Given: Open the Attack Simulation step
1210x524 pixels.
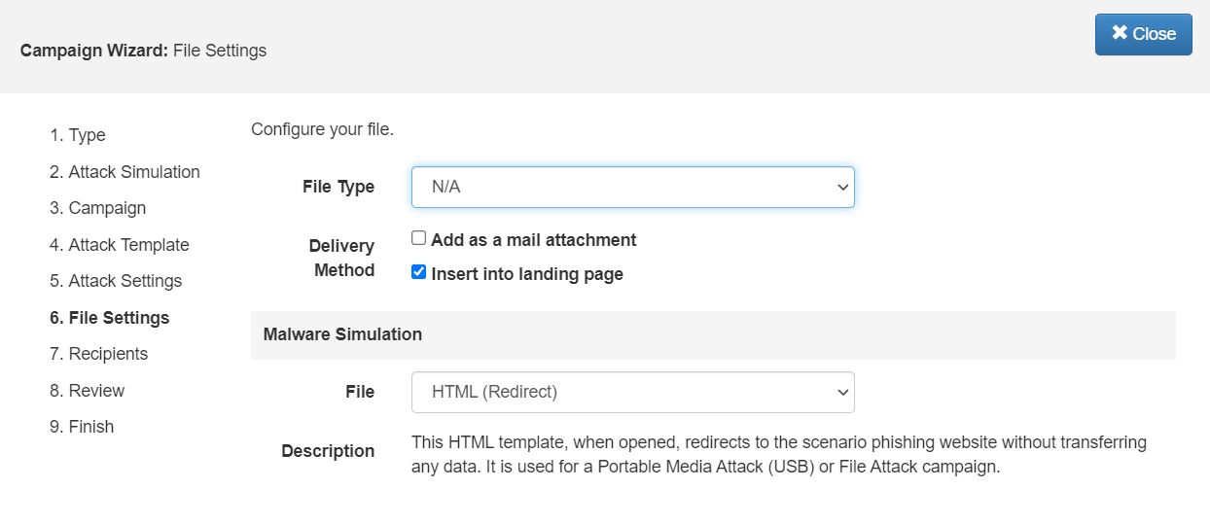Looking at the screenshot, I should coord(125,172).
